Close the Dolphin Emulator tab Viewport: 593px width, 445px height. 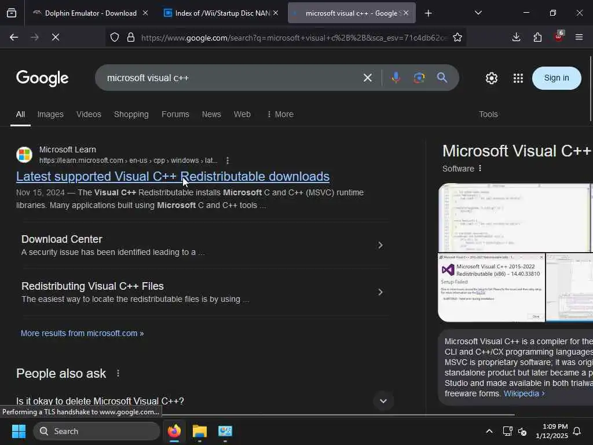(x=145, y=13)
